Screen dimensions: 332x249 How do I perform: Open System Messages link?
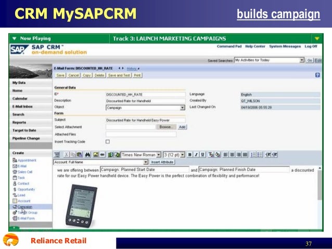(x=285, y=46)
